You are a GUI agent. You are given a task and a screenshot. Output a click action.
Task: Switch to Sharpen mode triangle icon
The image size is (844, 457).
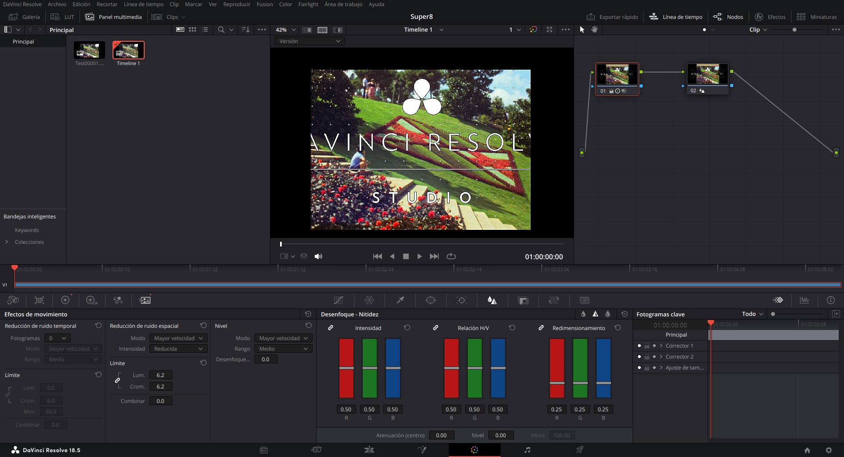coord(595,314)
